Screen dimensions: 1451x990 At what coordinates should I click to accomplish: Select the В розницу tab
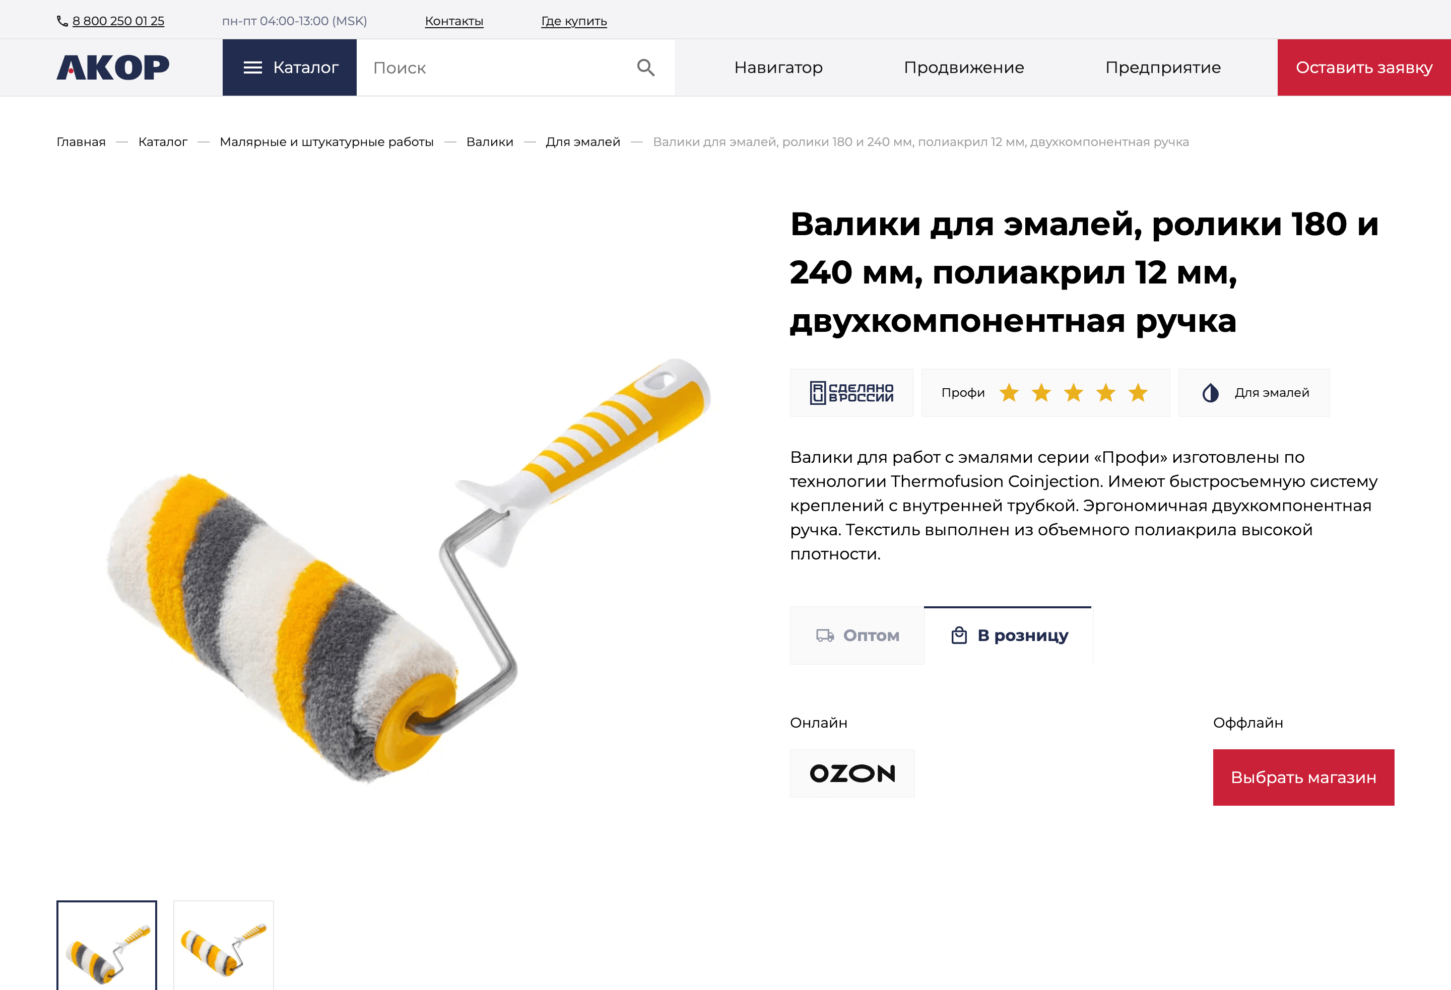point(1009,635)
